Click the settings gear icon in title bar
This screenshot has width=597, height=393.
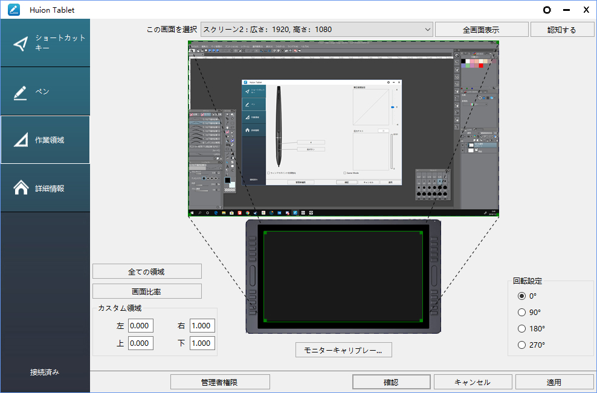(547, 10)
